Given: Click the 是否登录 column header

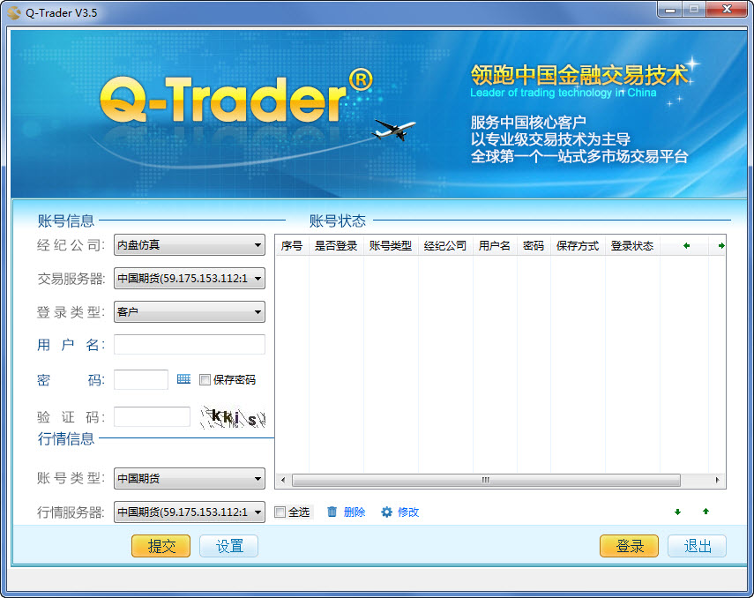Looking at the screenshot, I should click(336, 246).
